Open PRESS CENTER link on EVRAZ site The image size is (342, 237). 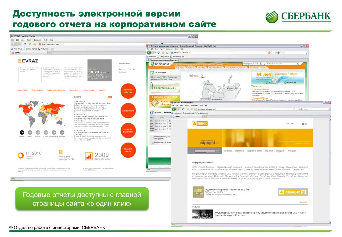coord(89,90)
